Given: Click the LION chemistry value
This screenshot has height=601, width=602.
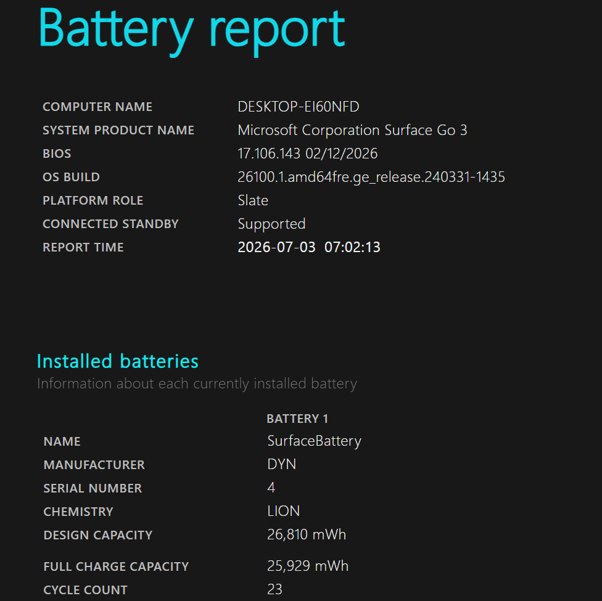Looking at the screenshot, I should coord(283,511).
